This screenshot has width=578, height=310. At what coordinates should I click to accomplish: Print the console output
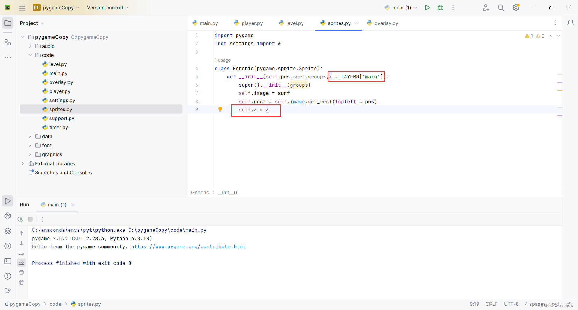coord(21,272)
